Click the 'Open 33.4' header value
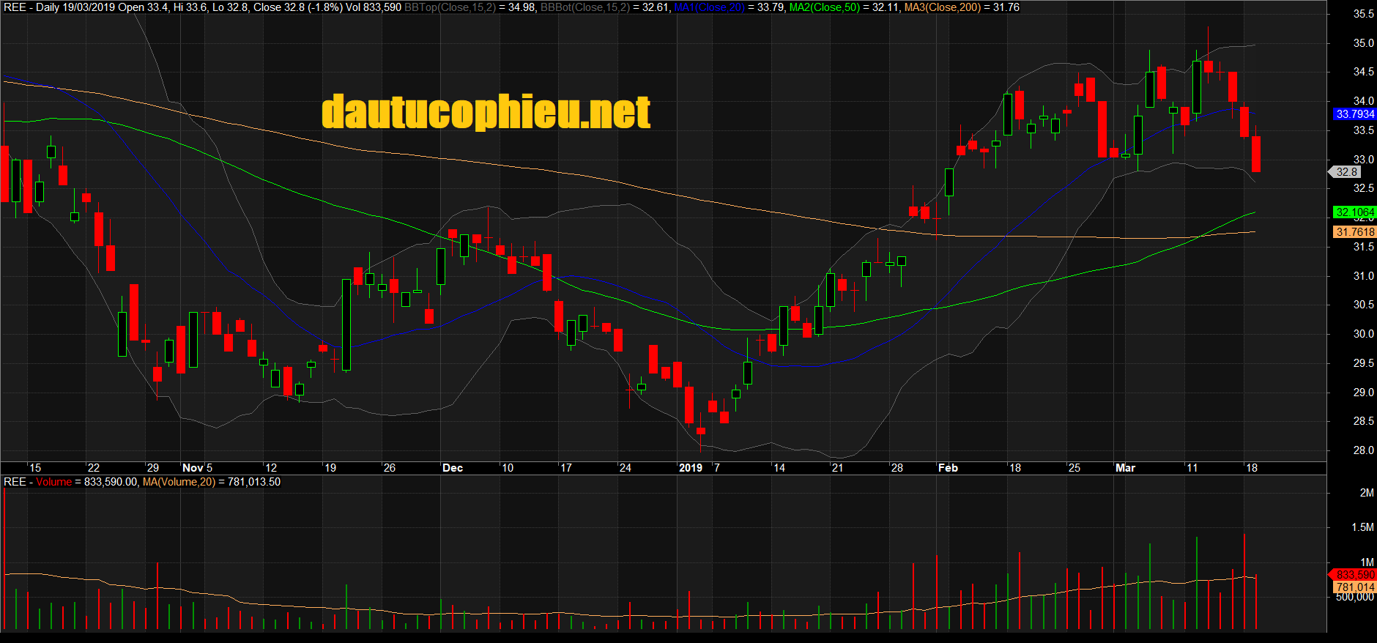 pyautogui.click(x=143, y=7)
